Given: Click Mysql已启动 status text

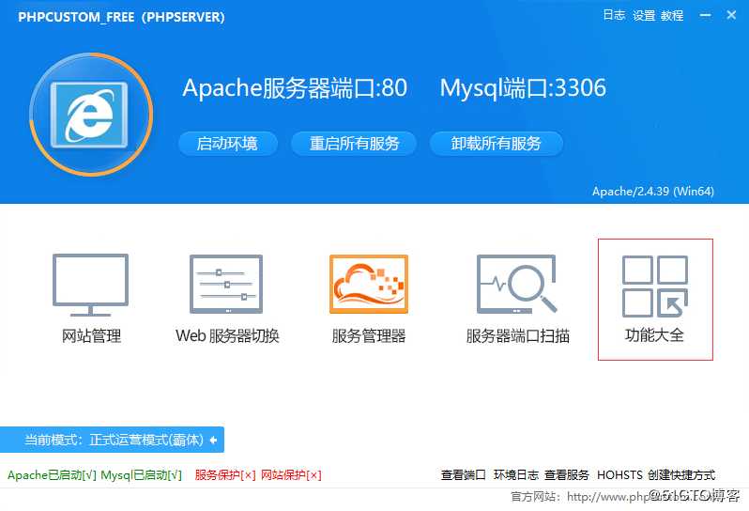Looking at the screenshot, I should pos(142,475).
